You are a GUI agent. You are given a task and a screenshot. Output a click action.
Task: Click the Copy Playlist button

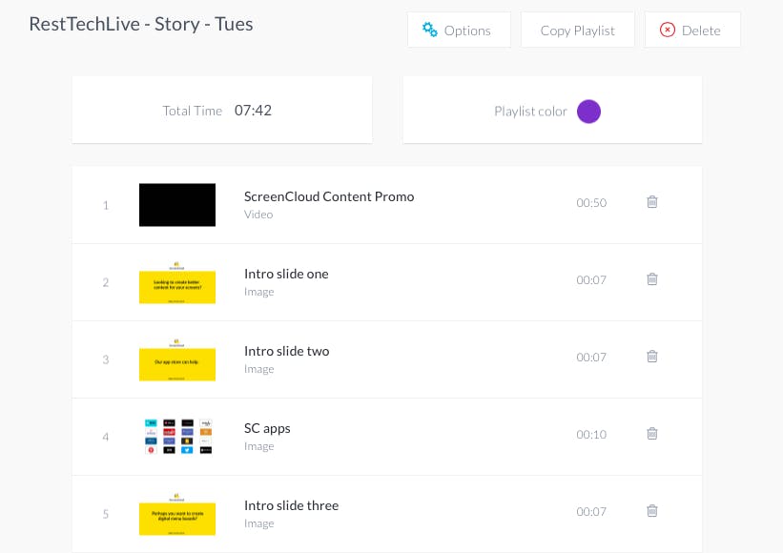(x=578, y=30)
